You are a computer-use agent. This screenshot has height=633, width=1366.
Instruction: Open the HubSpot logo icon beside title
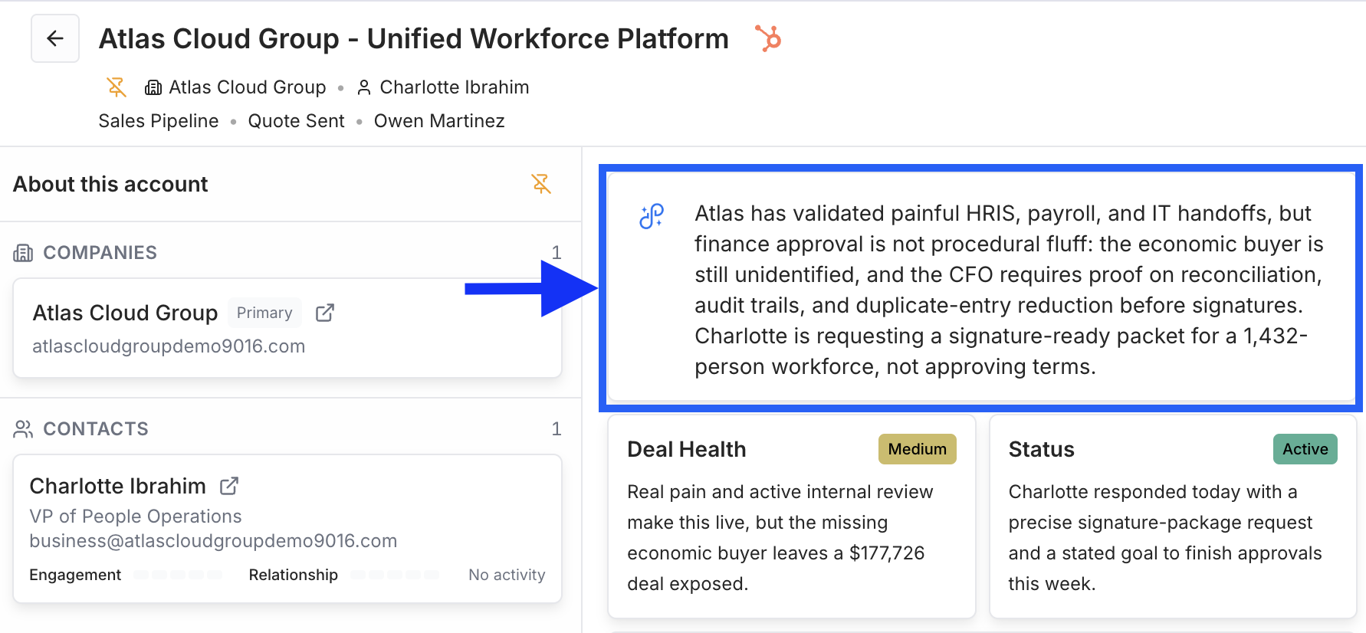click(768, 38)
